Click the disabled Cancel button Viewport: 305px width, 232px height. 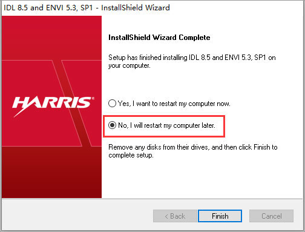click(x=271, y=216)
